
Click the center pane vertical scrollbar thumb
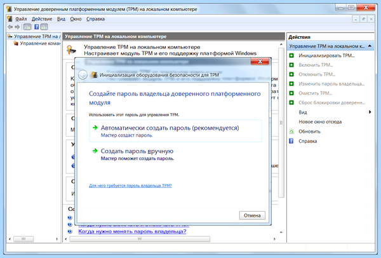coord(281,123)
